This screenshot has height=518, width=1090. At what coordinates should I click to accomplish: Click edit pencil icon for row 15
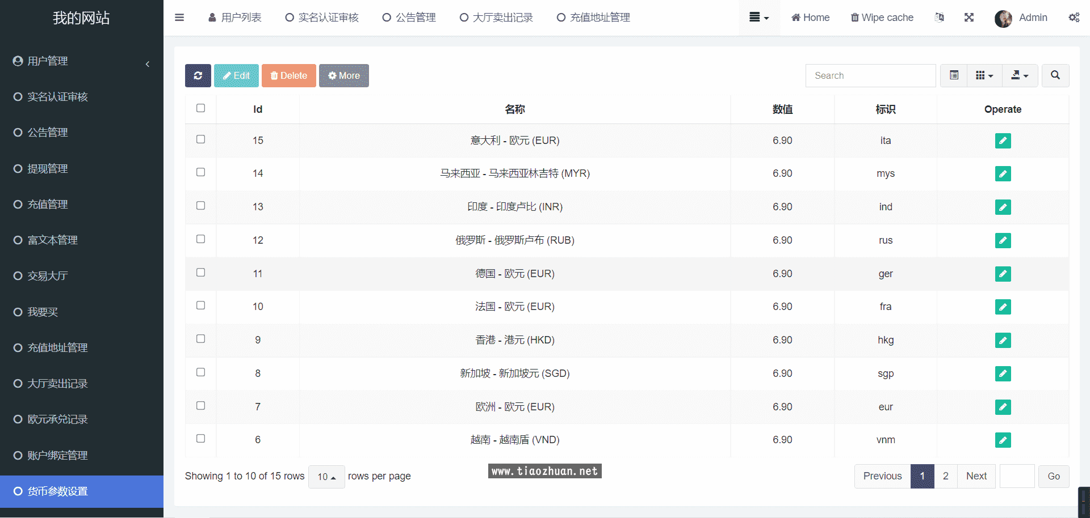1003,141
